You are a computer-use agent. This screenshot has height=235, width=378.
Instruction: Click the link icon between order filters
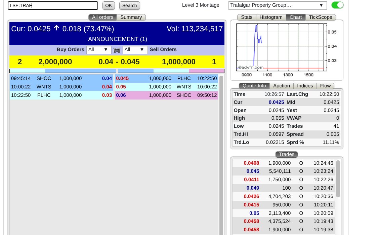pyautogui.click(x=117, y=50)
